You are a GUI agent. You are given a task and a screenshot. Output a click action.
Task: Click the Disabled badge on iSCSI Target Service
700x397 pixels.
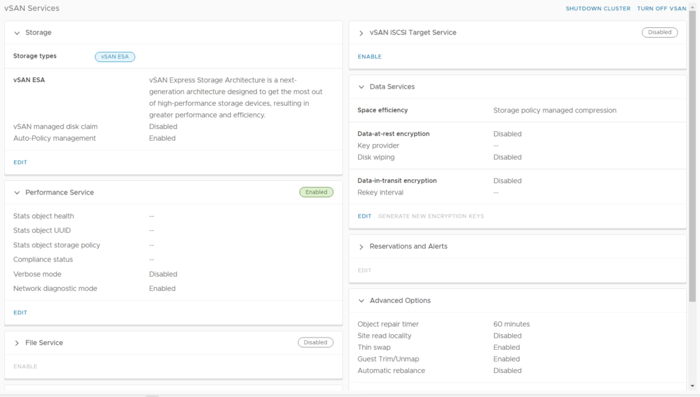(x=660, y=33)
